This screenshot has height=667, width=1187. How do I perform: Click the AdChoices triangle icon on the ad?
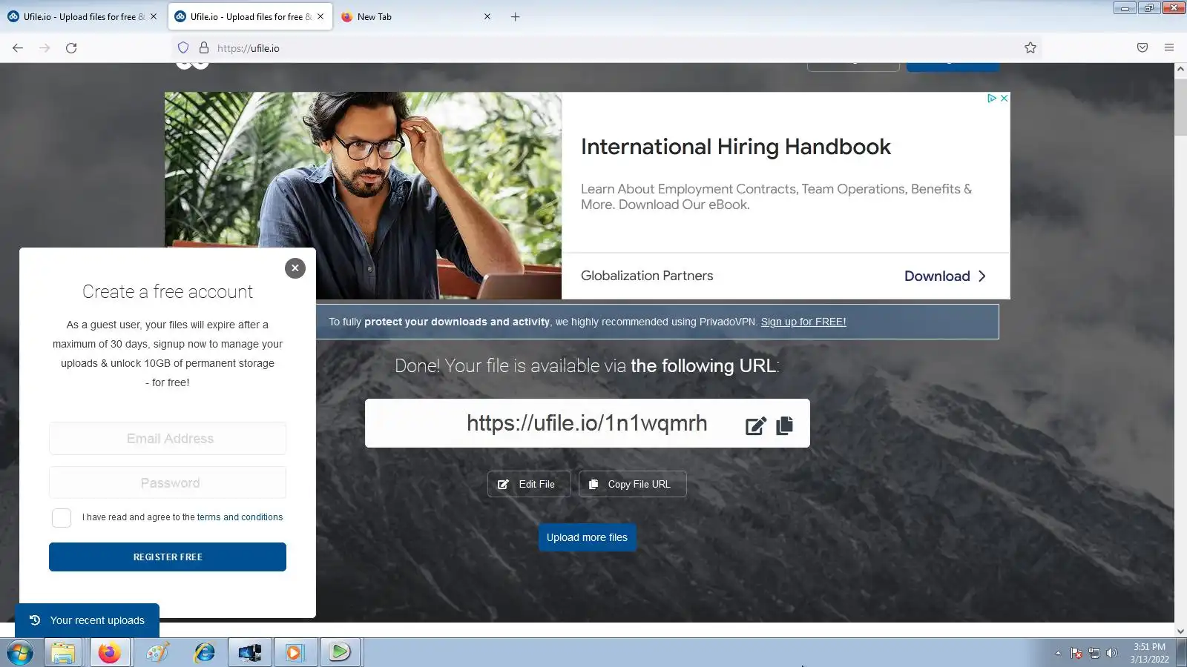tap(991, 98)
